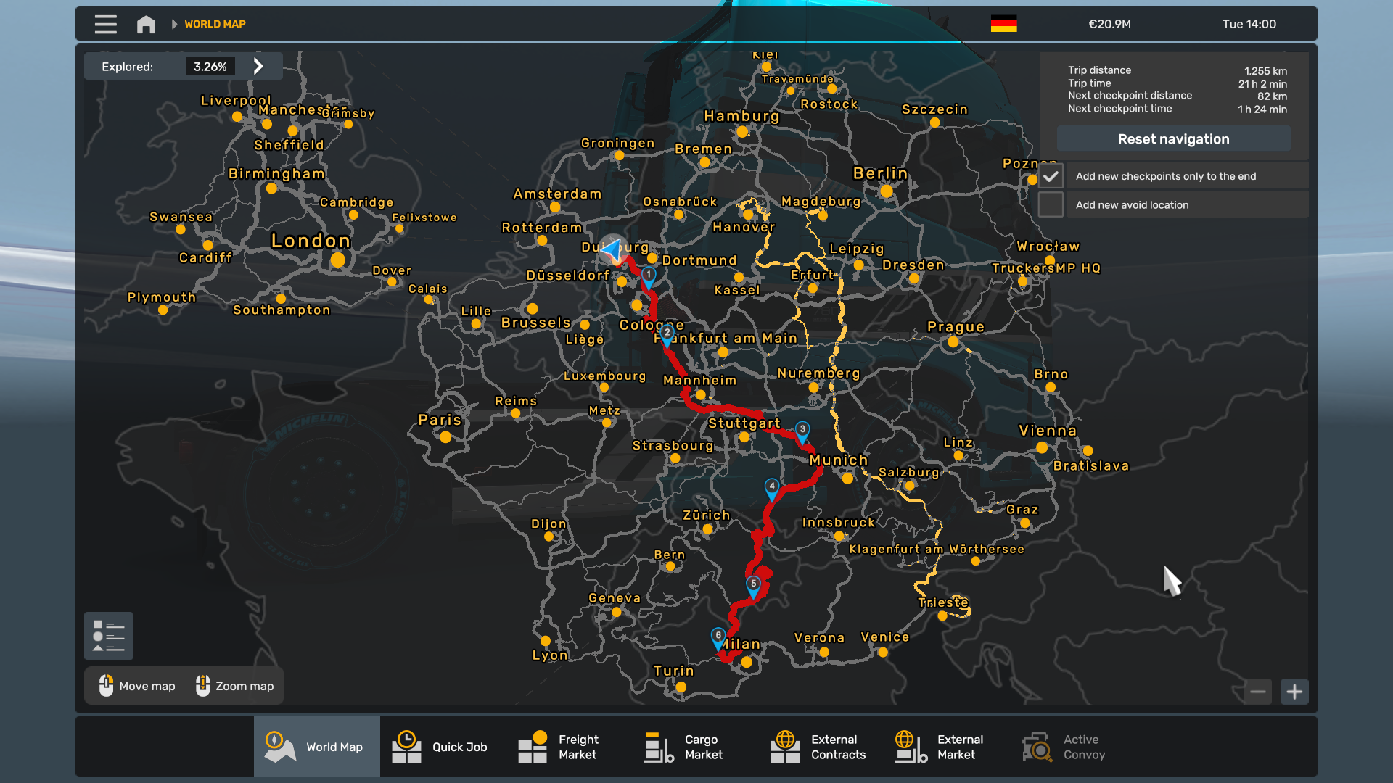Enable add new avoid location checkbox
Viewport: 1393px width, 783px height.
pos(1051,205)
